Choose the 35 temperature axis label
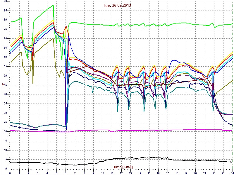Viewport: 234px width, 176px height. tap(5, 104)
